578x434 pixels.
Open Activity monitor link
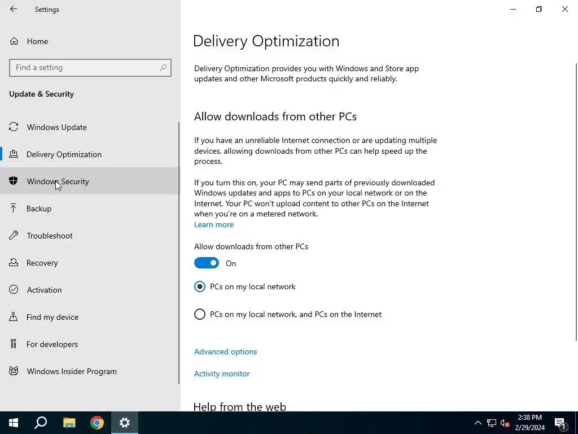(x=222, y=374)
